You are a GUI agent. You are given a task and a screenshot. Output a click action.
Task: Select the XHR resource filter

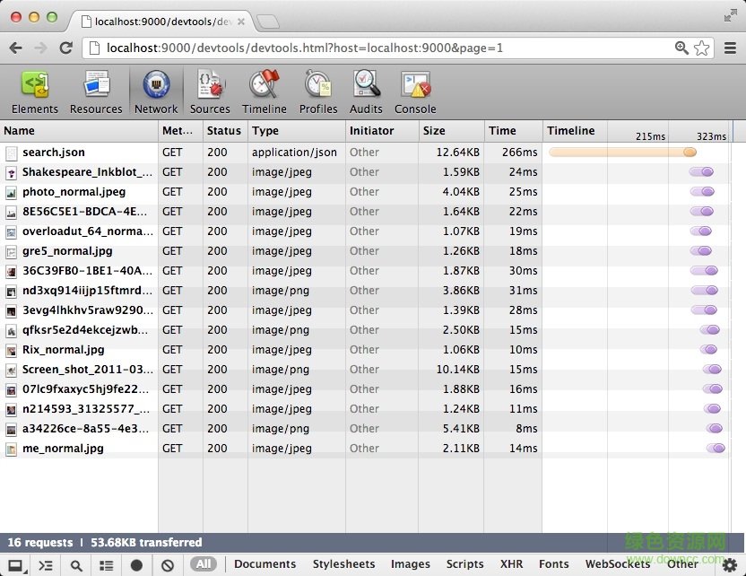(x=510, y=564)
